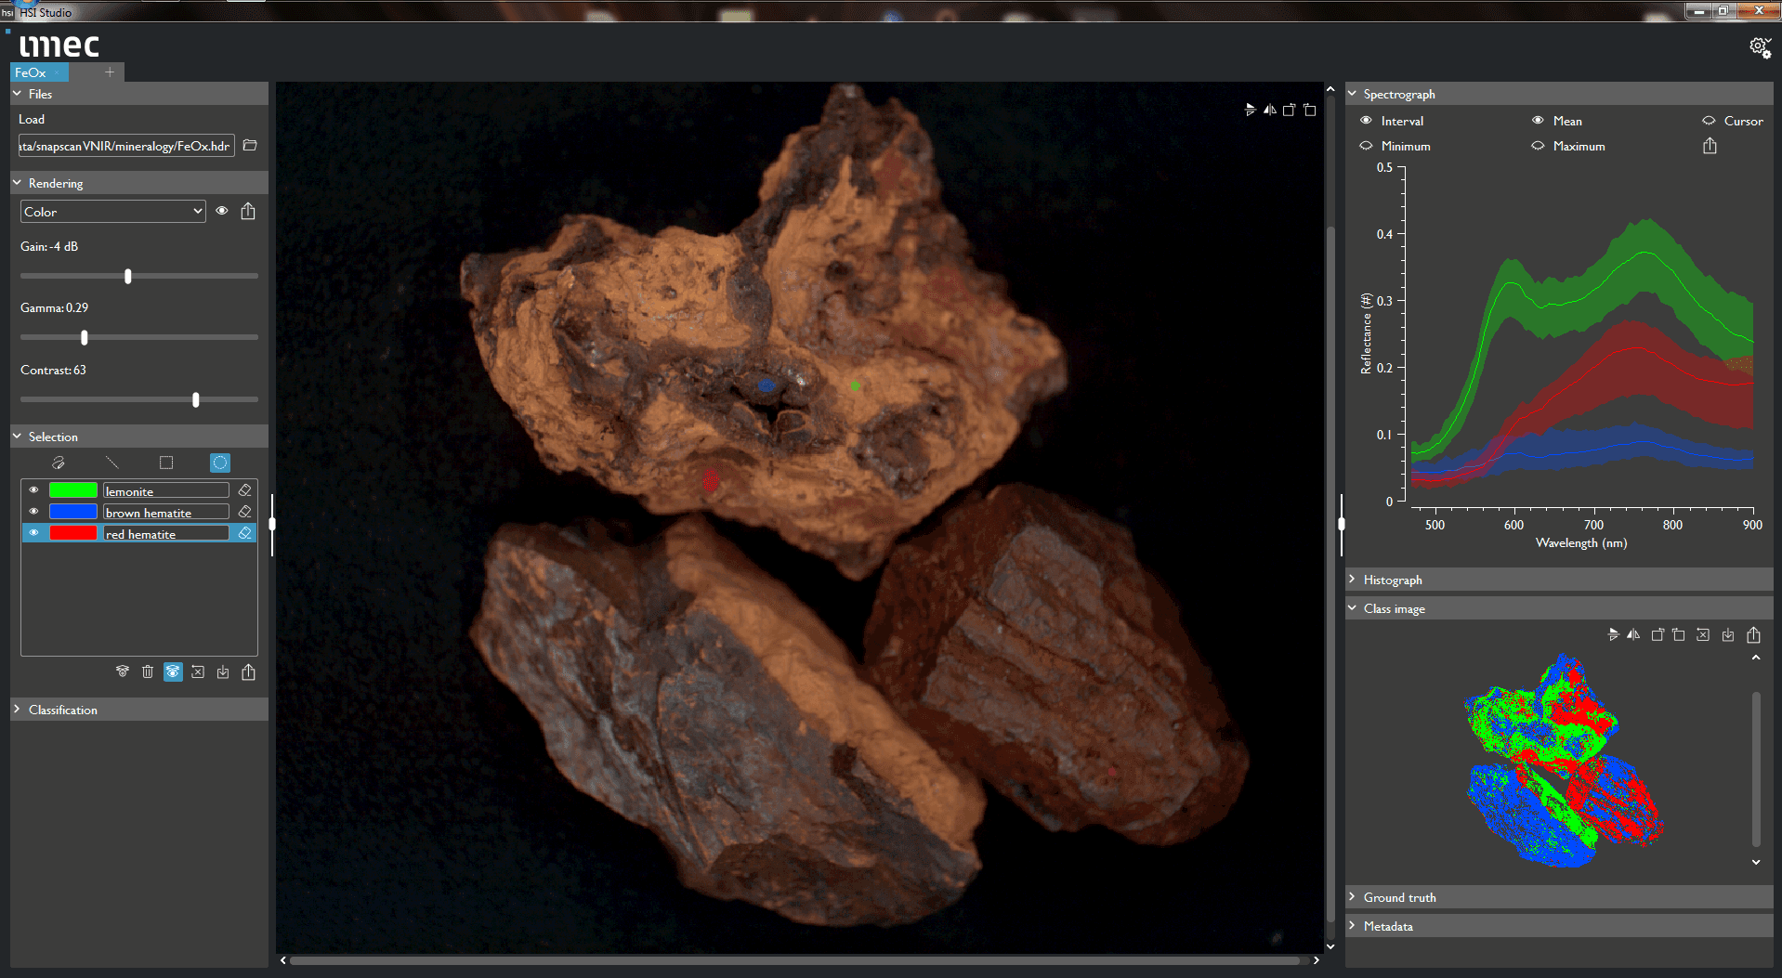Select the rectangle selection tool
The width and height of the screenshot is (1782, 978).
tap(166, 462)
